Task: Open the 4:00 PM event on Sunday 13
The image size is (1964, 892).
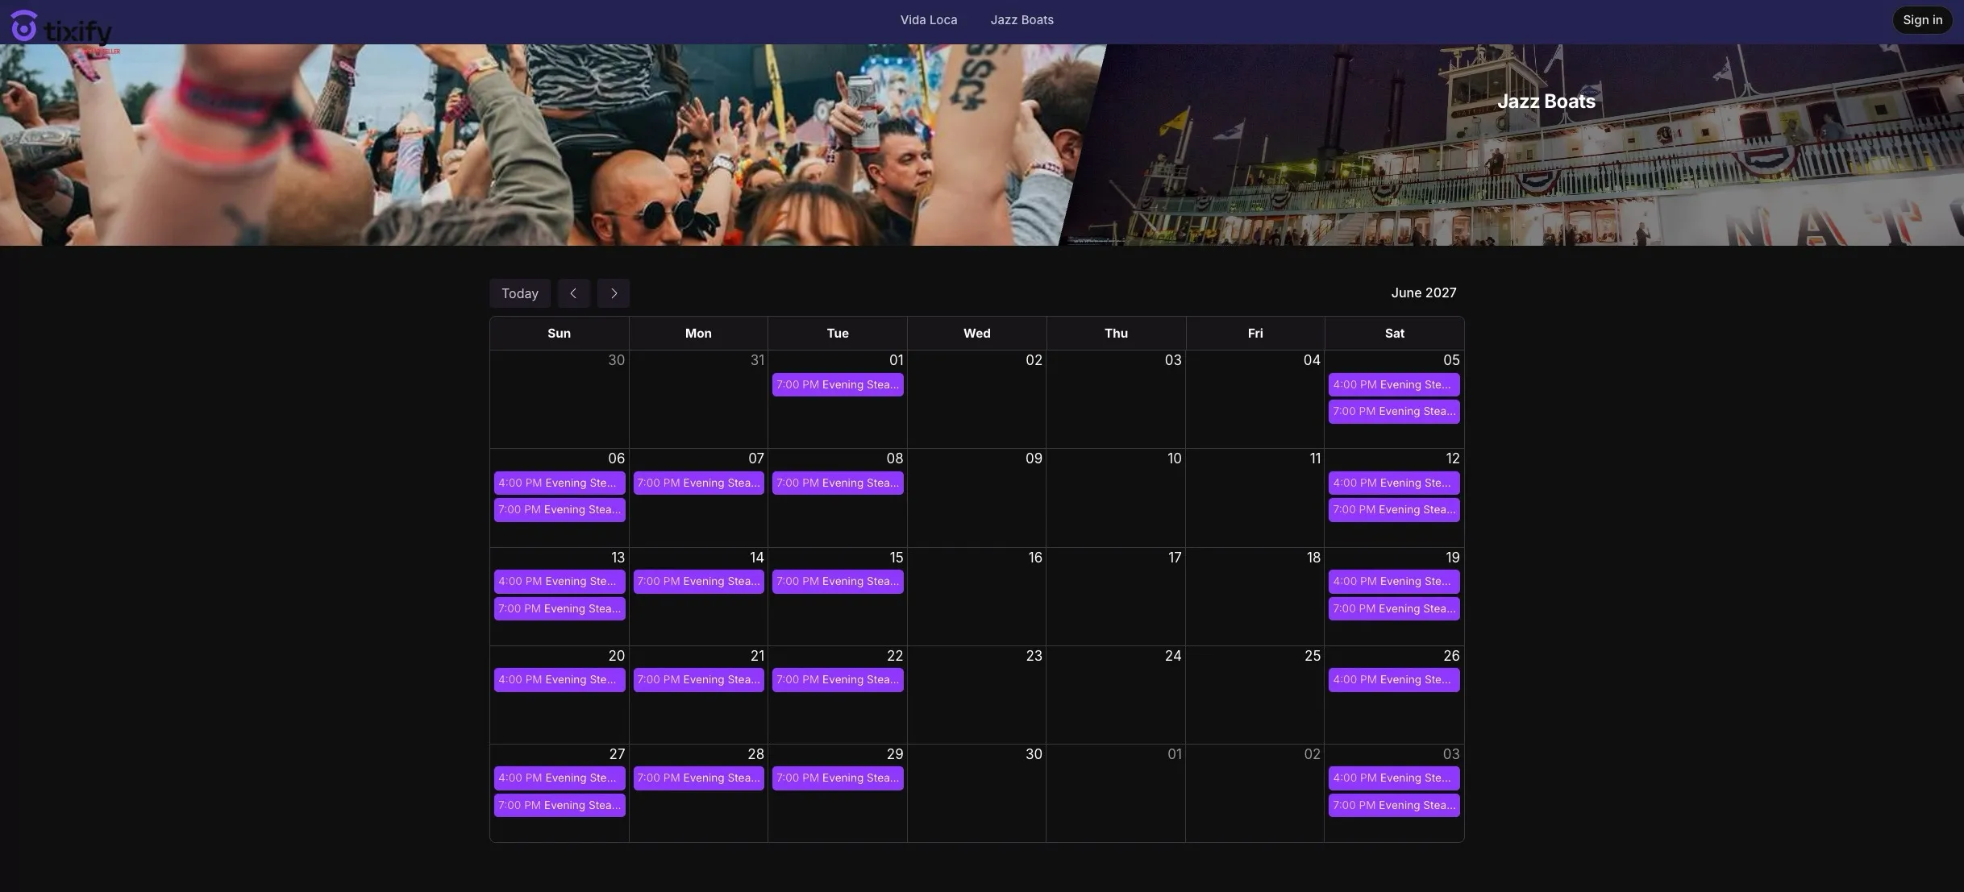Action: pos(560,582)
